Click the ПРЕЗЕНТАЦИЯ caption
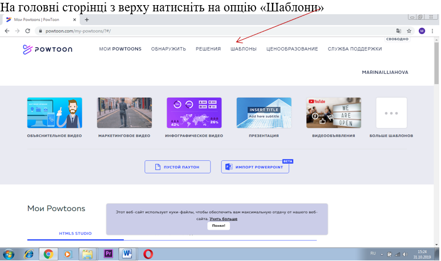This screenshot has width=441, height=261. click(x=264, y=136)
